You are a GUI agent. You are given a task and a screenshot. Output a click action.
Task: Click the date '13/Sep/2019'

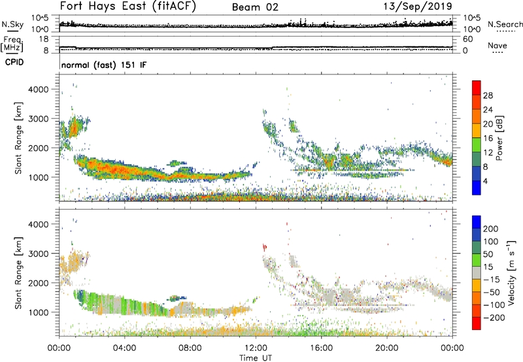[x=418, y=6]
